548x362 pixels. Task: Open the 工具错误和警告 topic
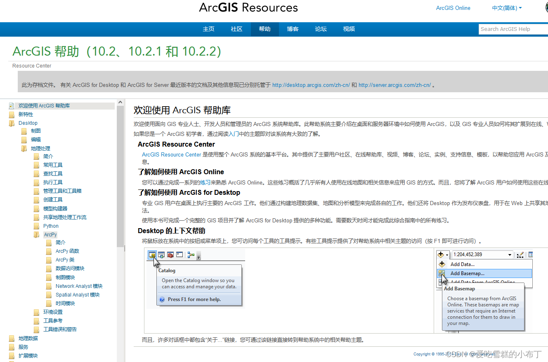tap(60, 329)
